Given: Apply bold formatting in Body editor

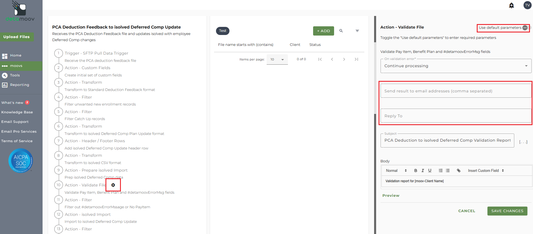Looking at the screenshot, I should coord(416,170).
